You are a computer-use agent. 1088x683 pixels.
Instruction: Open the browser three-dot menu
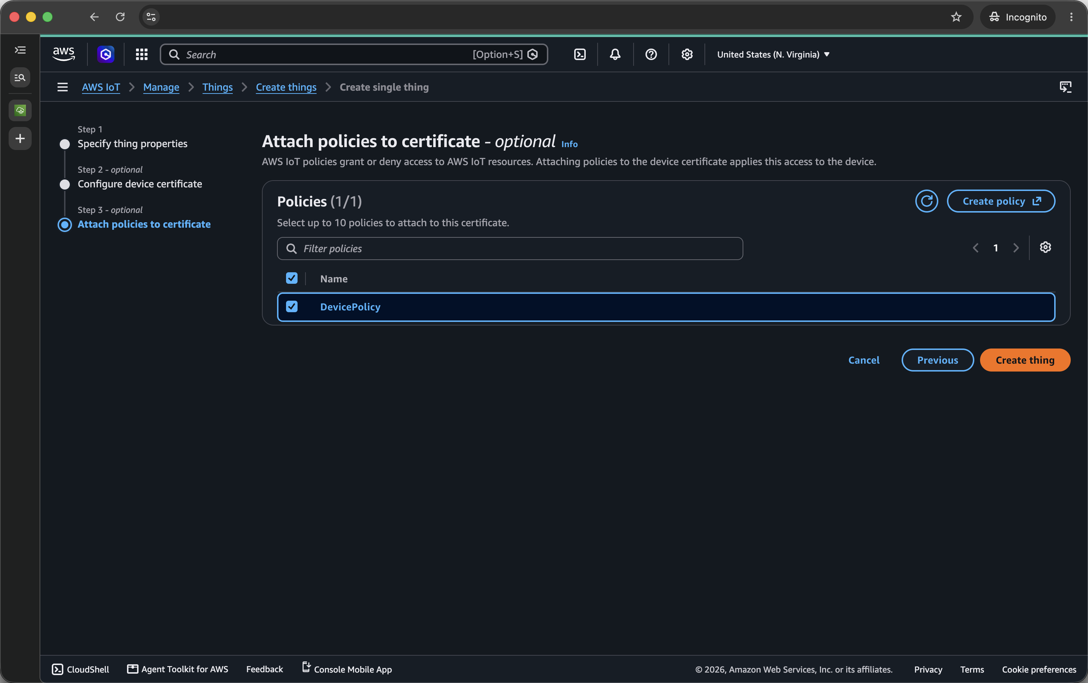(x=1071, y=17)
